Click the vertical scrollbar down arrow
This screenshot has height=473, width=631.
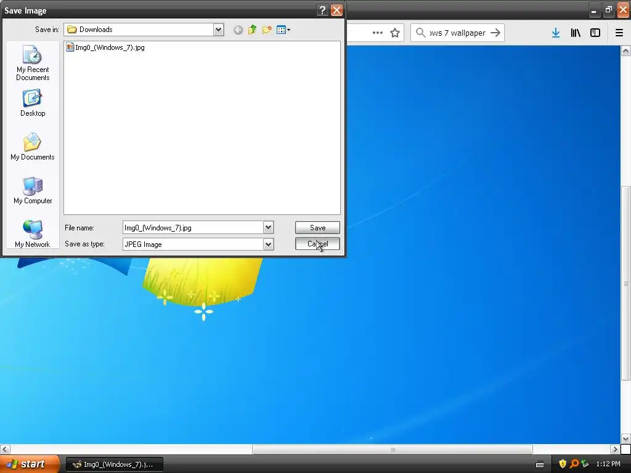coord(626,439)
